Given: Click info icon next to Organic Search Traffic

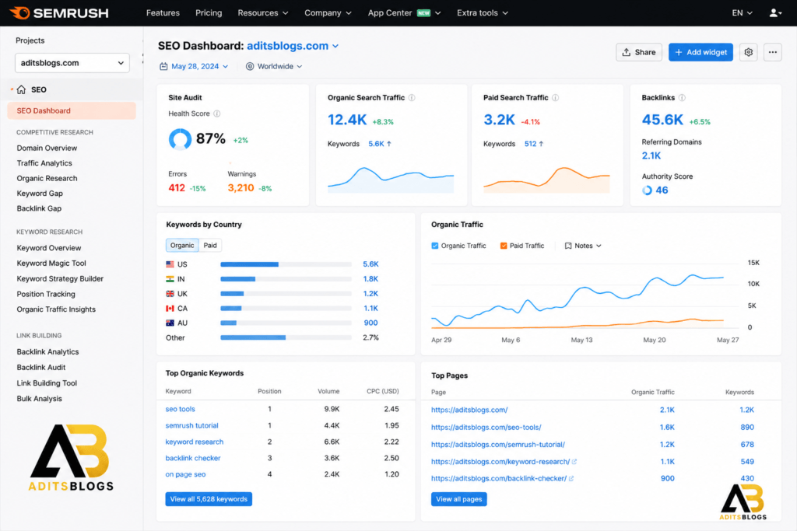Looking at the screenshot, I should pos(412,97).
